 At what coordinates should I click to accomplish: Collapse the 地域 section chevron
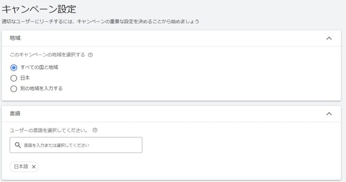point(329,38)
